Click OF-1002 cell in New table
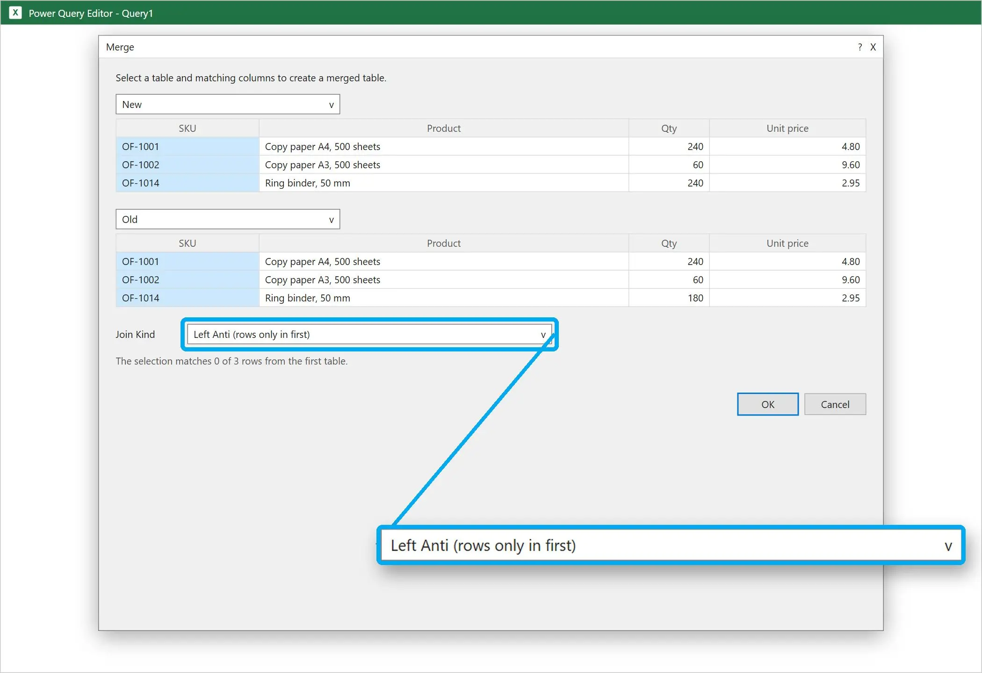The image size is (982, 673). 188,165
